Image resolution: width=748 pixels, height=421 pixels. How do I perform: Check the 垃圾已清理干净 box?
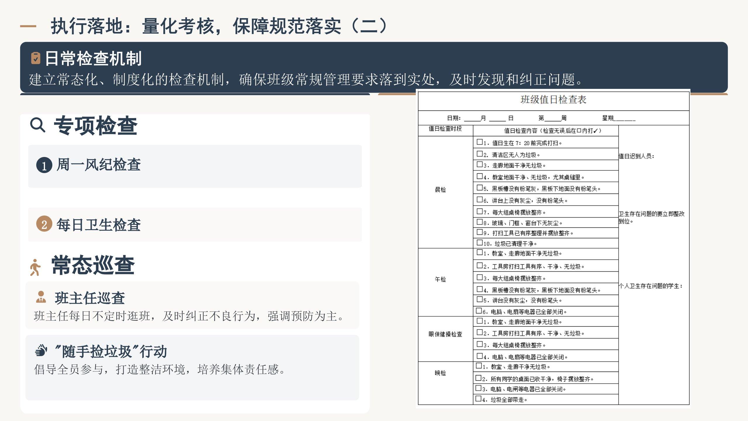pyautogui.click(x=479, y=243)
